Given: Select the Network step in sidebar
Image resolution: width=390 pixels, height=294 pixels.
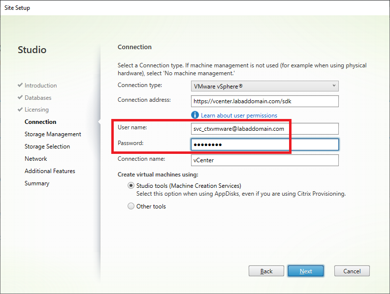Looking at the screenshot, I should point(36,159).
